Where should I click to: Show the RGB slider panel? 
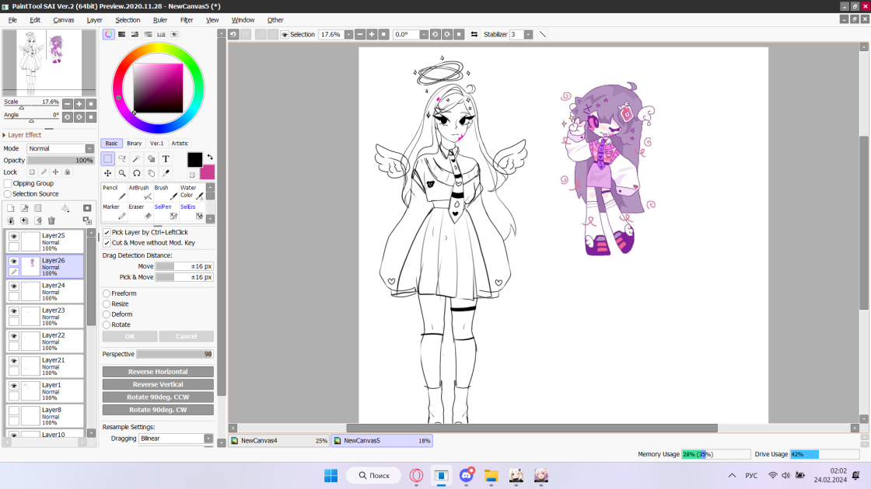click(121, 34)
